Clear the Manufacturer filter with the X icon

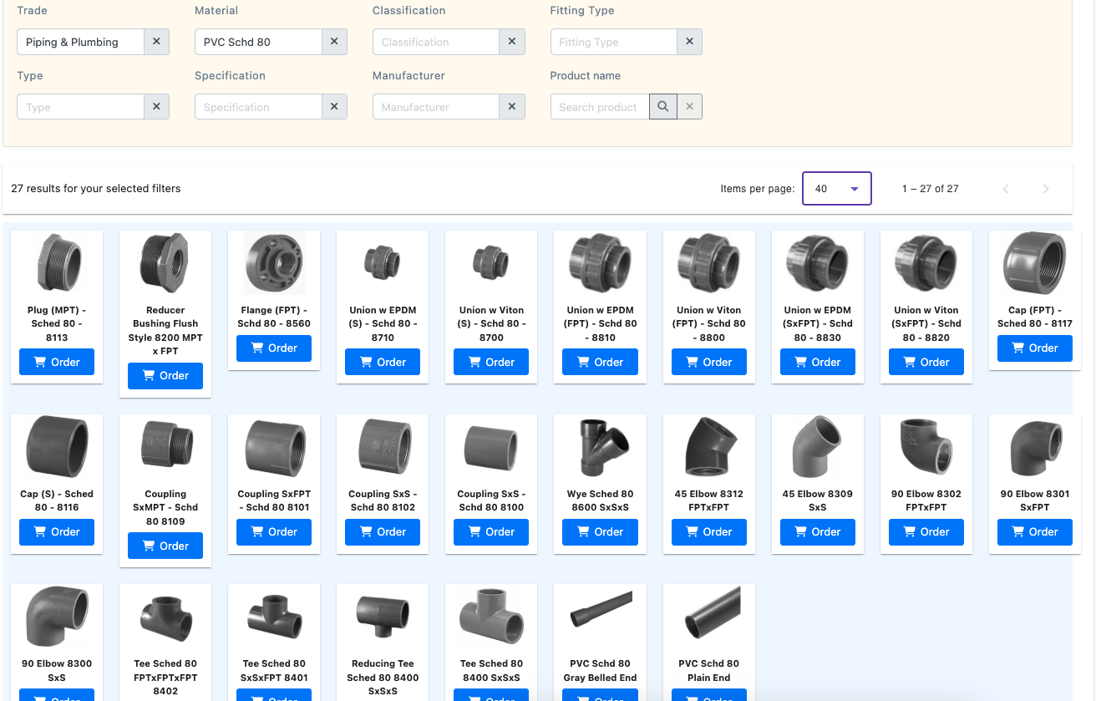pyautogui.click(x=512, y=106)
